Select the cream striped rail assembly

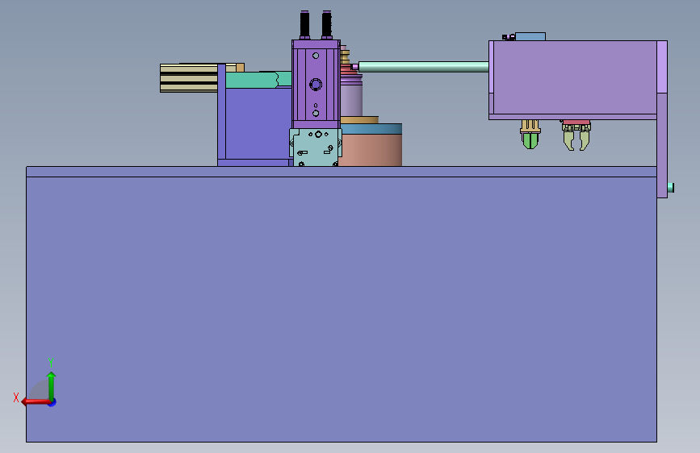189,78
